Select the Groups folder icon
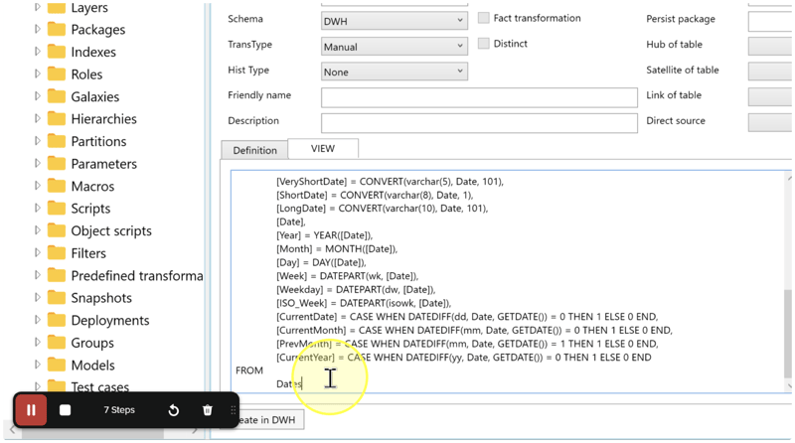The height and width of the screenshot is (443, 795). [57, 342]
